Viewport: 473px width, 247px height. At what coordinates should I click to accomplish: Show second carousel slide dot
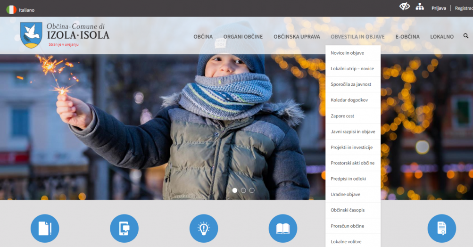coord(243,190)
